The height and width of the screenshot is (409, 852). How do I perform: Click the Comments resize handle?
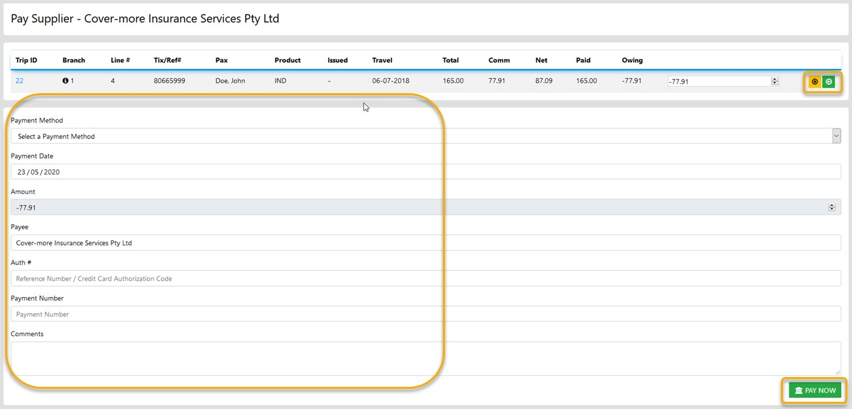pyautogui.click(x=838, y=373)
